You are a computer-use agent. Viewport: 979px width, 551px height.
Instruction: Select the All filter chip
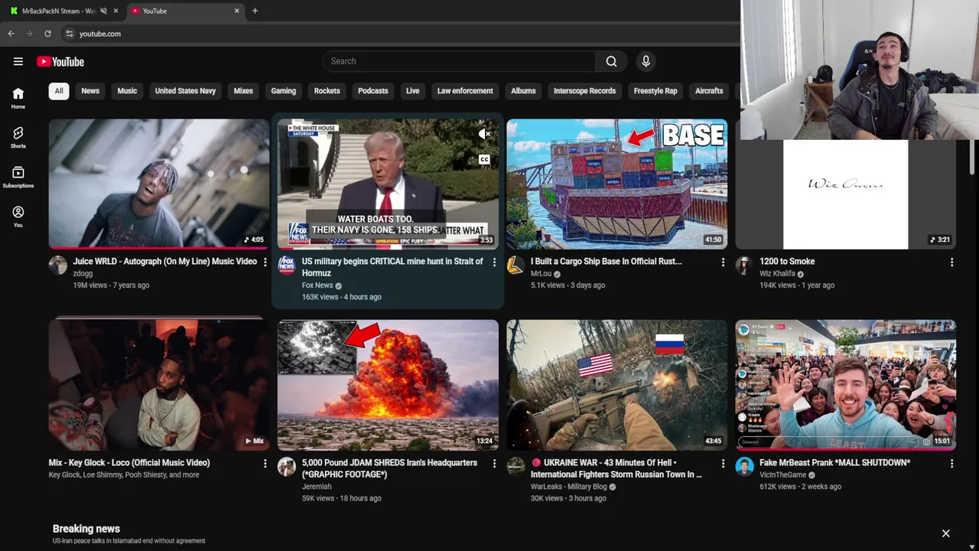59,91
